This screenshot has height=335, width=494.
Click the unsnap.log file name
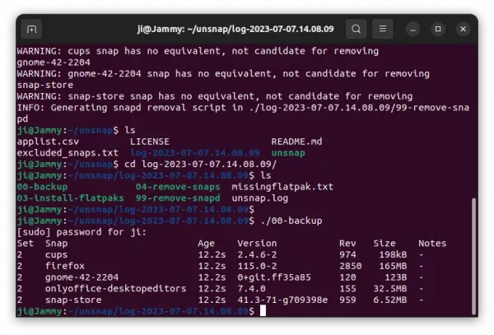[260, 198]
